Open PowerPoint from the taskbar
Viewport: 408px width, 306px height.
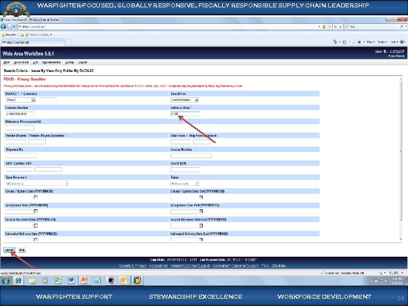[84, 280]
